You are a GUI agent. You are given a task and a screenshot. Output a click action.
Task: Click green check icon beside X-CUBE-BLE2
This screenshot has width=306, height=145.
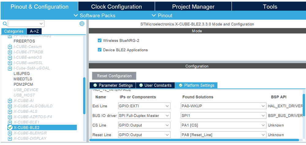[10, 128]
